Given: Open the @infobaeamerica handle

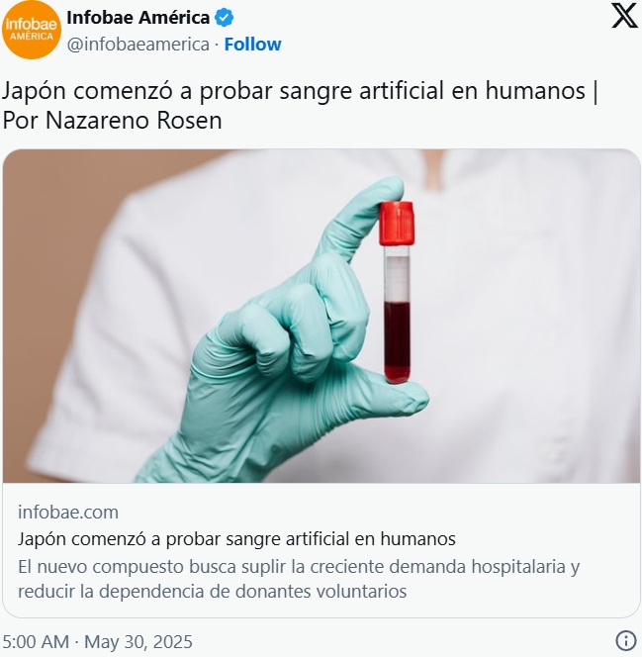Looking at the screenshot, I should coord(138,45).
